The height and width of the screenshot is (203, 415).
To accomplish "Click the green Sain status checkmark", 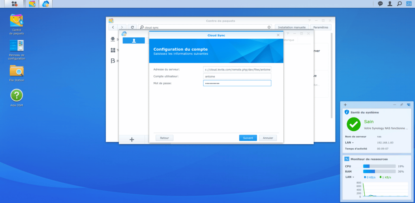I will pyautogui.click(x=353, y=124).
